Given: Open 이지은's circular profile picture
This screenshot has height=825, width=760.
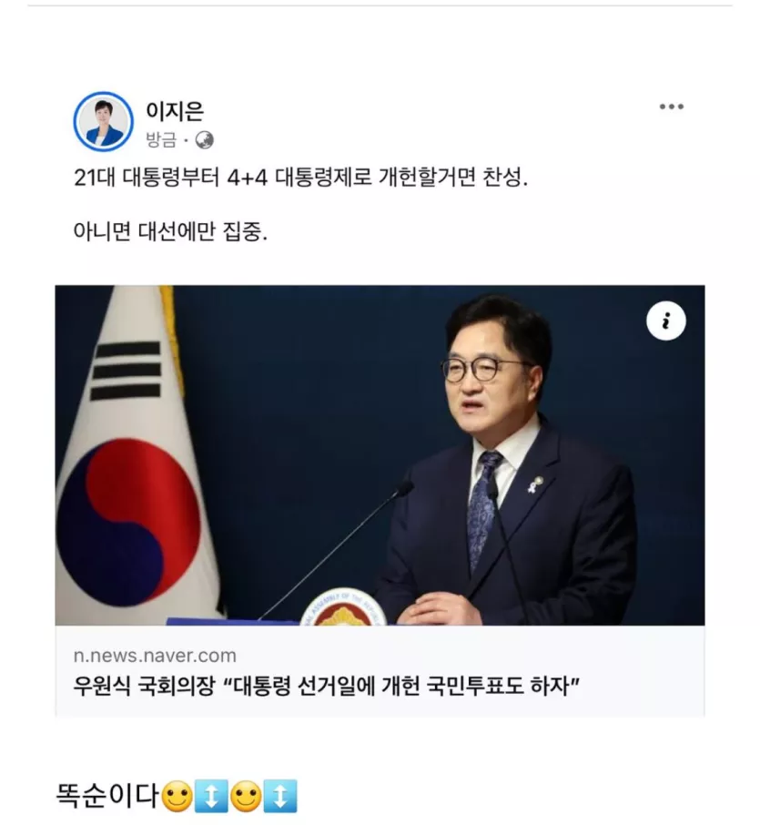Looking at the screenshot, I should 103,121.
